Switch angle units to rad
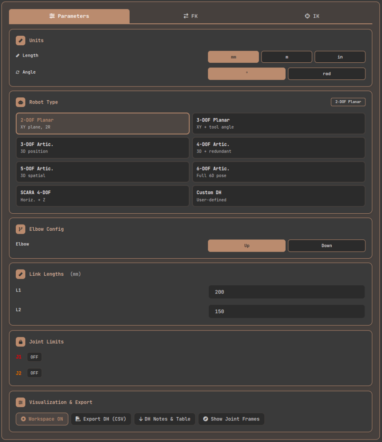This screenshot has height=442, width=382. pos(326,74)
